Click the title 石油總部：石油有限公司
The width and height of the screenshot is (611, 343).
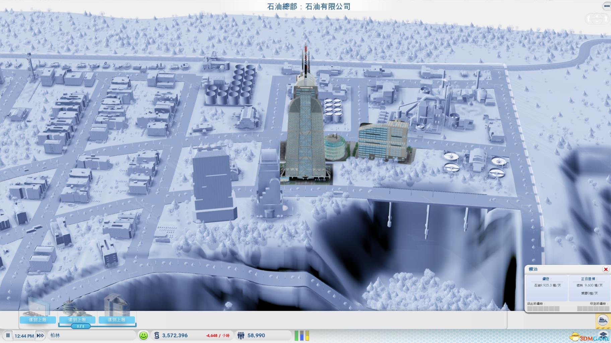[x=309, y=6]
